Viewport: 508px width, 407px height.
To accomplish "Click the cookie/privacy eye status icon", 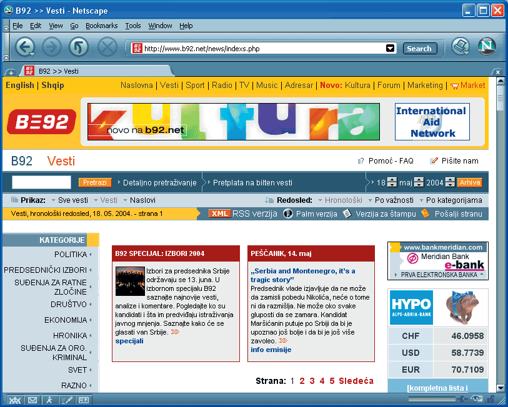I will (x=477, y=399).
